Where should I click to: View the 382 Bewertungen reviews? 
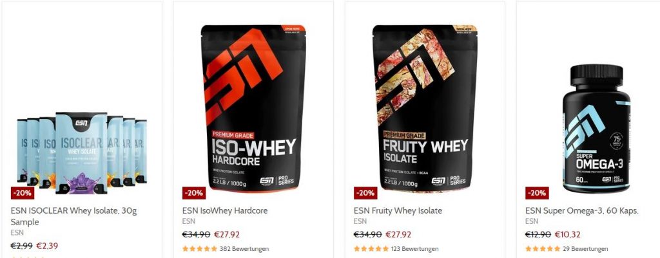244,249
